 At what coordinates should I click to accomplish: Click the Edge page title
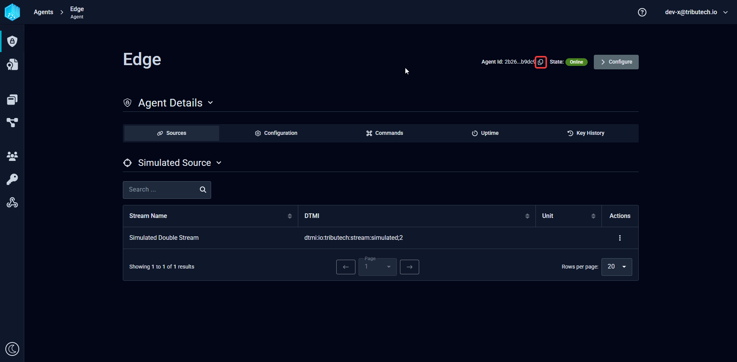click(x=142, y=60)
